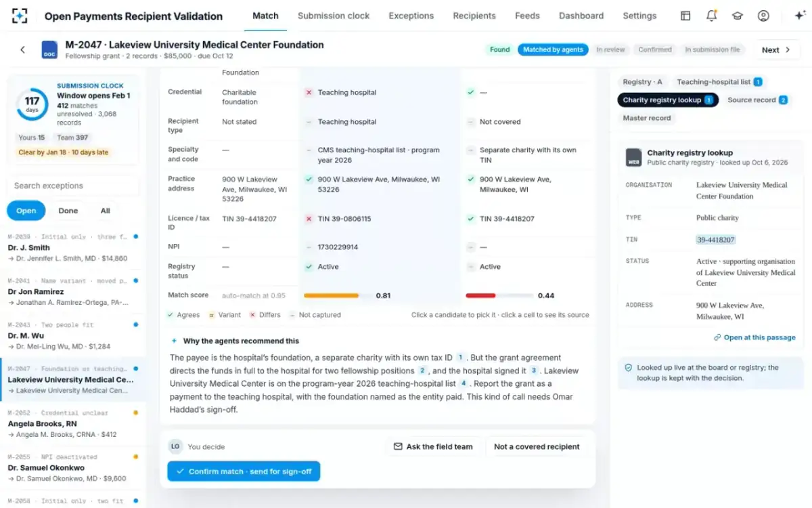
Task: Select the All exceptions filter
Action: (x=106, y=211)
